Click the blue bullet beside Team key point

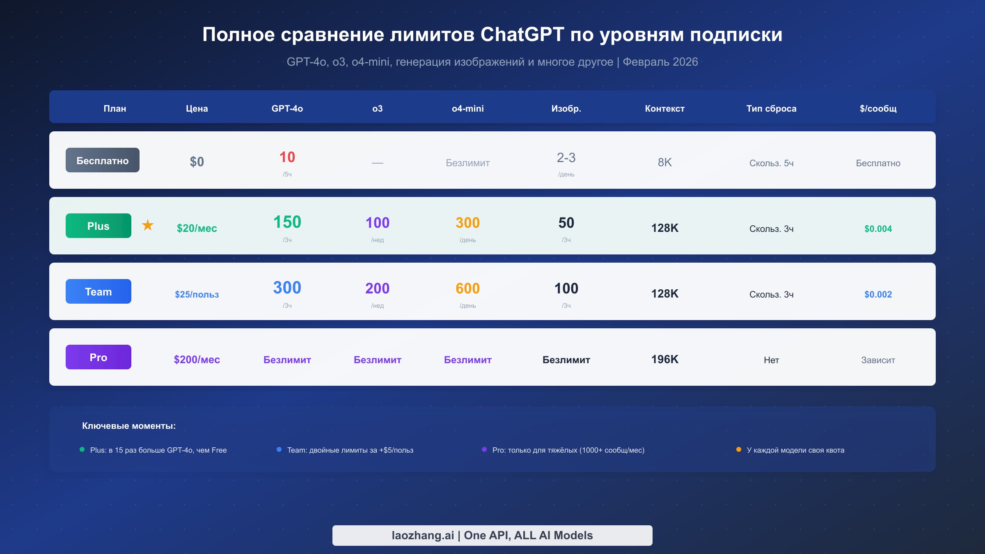pos(279,449)
